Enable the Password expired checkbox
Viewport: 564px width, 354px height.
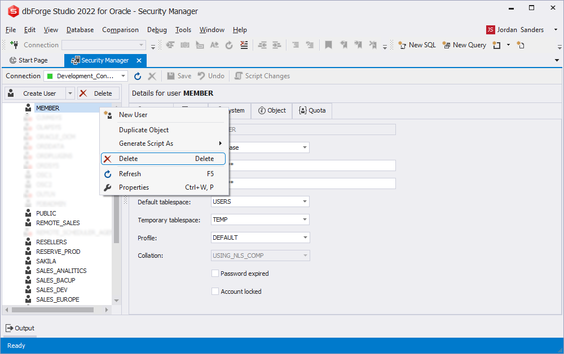tap(215, 274)
